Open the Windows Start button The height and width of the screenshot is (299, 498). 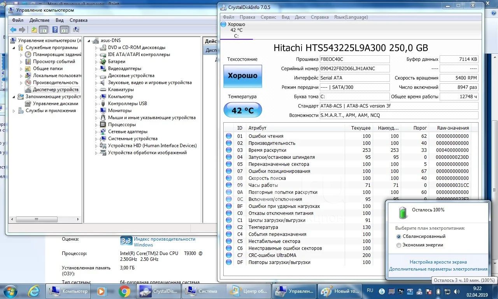(10, 290)
